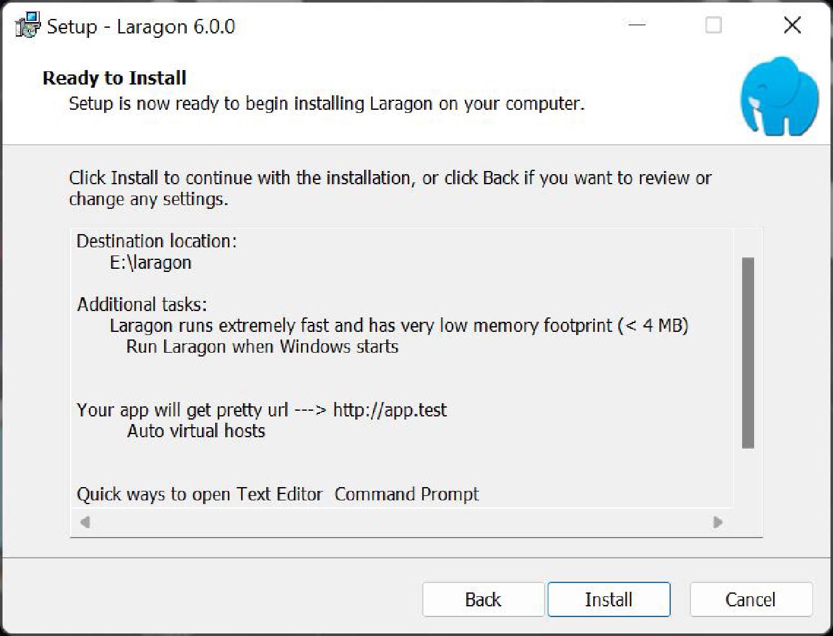The height and width of the screenshot is (636, 833).
Task: Cancel the Laragon installation
Action: coord(751,599)
